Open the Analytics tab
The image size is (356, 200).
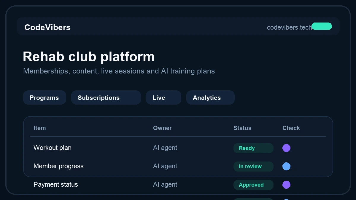tap(210, 97)
